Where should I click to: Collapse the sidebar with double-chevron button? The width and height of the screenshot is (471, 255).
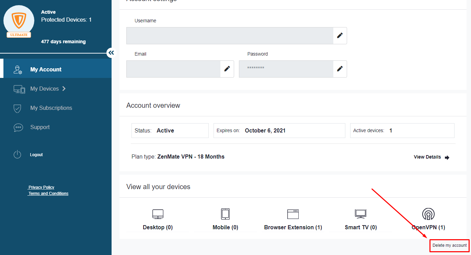point(111,53)
